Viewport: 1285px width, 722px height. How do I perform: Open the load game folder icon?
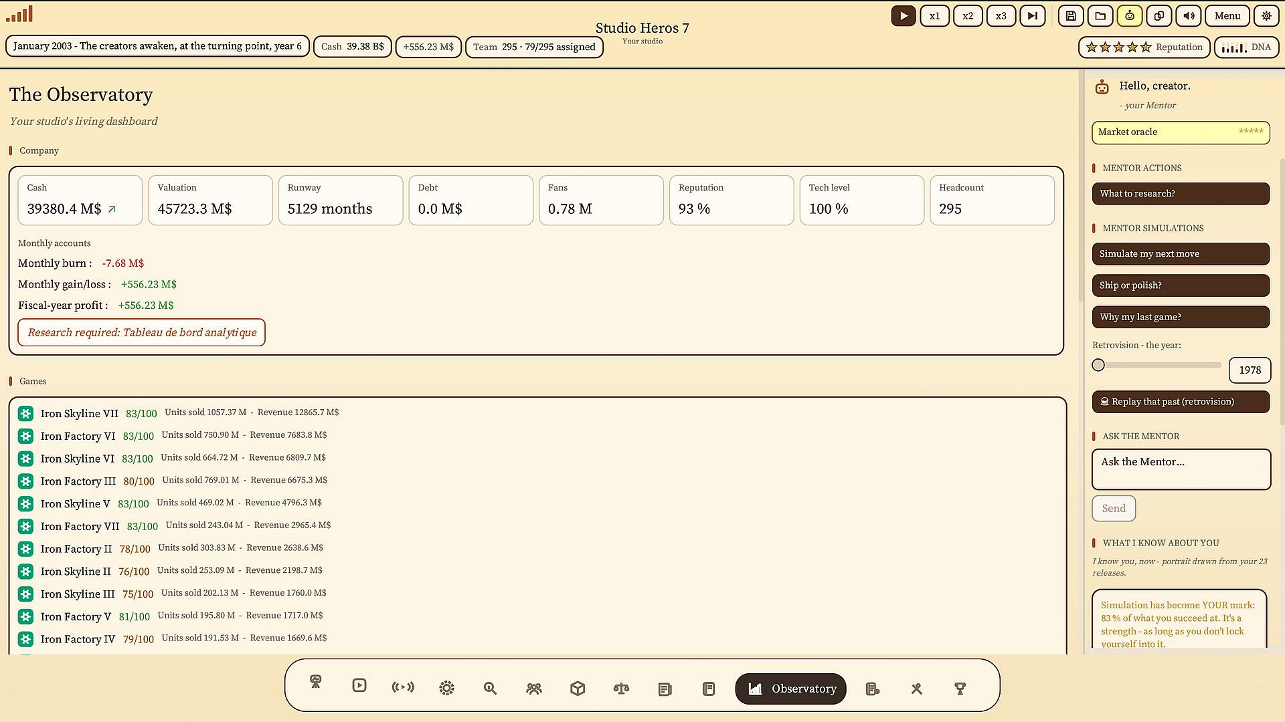pyautogui.click(x=1100, y=16)
